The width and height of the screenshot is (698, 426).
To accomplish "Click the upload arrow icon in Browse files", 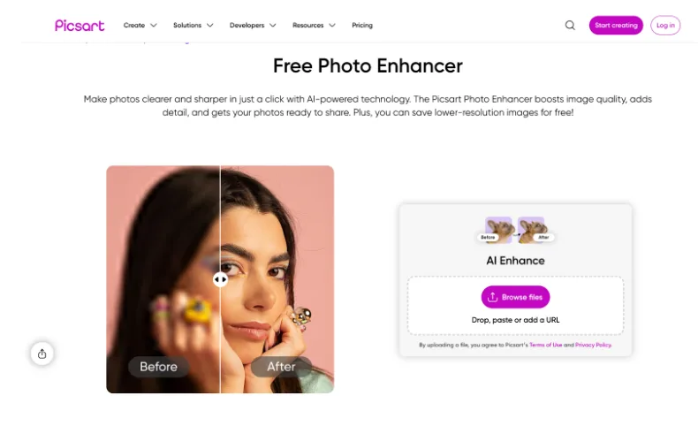I will click(x=492, y=297).
